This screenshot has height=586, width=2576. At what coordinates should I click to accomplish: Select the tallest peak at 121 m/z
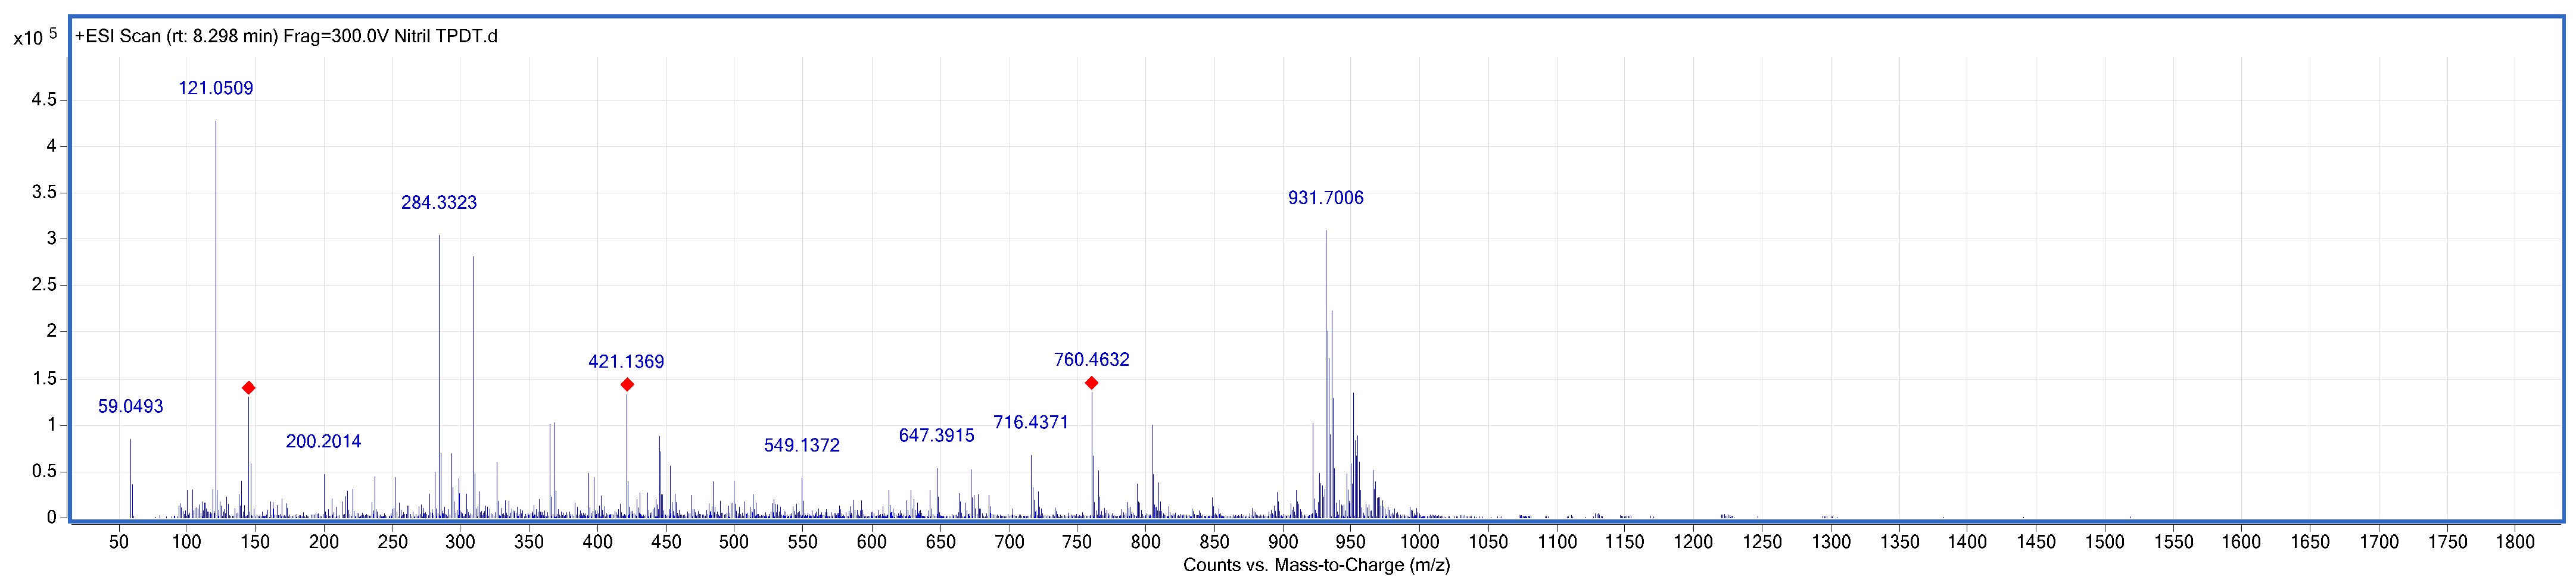pyautogui.click(x=215, y=299)
